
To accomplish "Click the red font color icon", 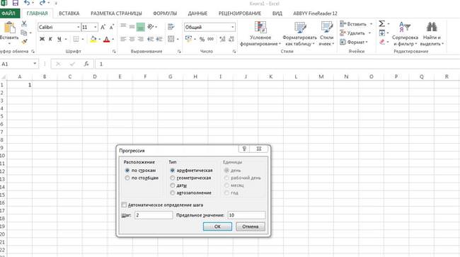I will tap(106, 39).
